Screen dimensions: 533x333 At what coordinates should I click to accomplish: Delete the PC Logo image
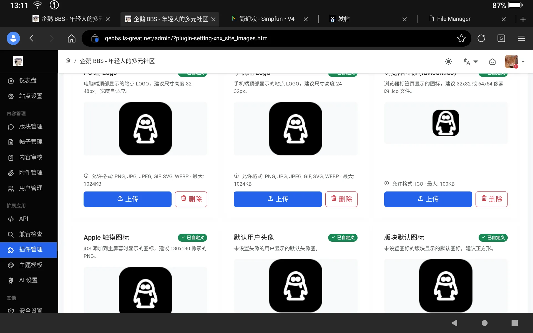coord(191,199)
